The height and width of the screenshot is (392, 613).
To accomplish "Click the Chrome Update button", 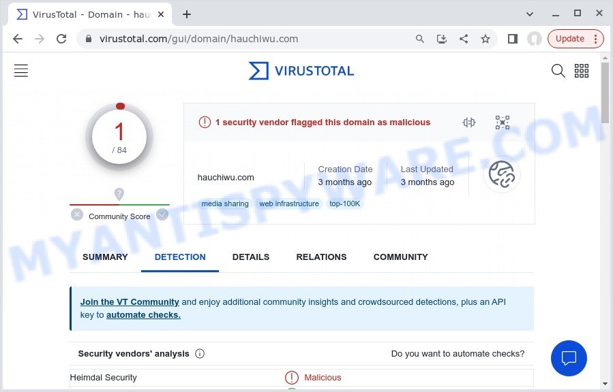I will [x=575, y=39].
